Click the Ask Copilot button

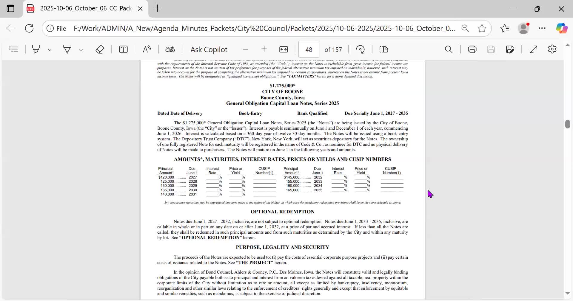pos(209,49)
